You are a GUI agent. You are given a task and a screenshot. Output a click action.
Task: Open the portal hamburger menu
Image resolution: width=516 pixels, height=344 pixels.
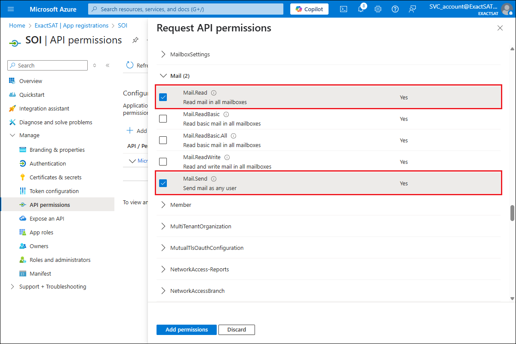[x=11, y=9]
